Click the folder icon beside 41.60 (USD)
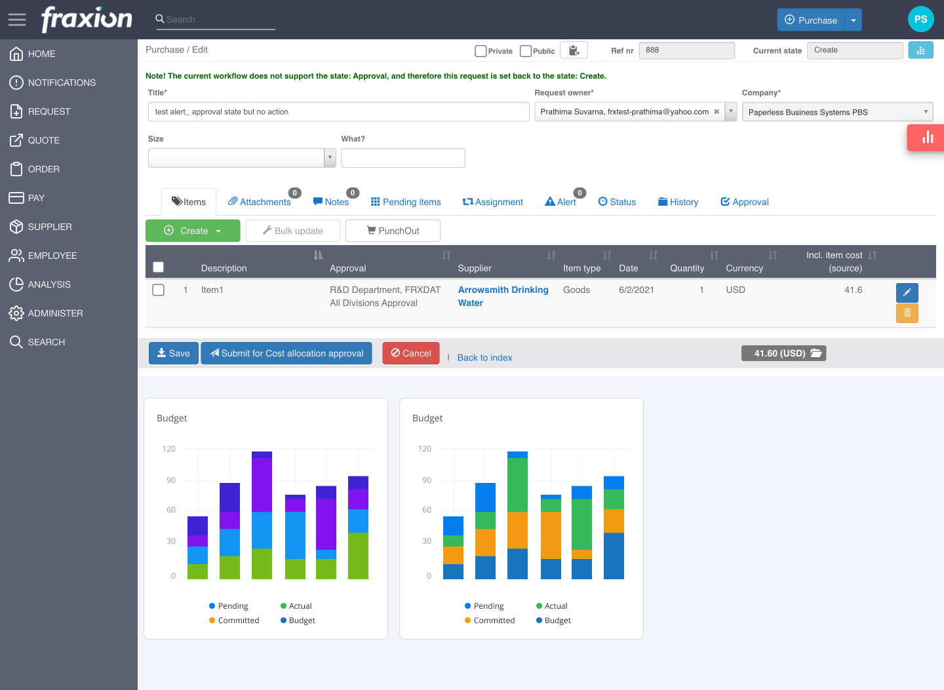This screenshot has height=690, width=944. pos(816,353)
